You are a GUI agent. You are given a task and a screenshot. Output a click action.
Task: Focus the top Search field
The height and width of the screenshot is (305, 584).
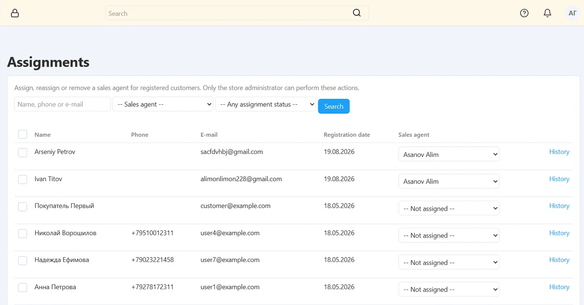(237, 13)
